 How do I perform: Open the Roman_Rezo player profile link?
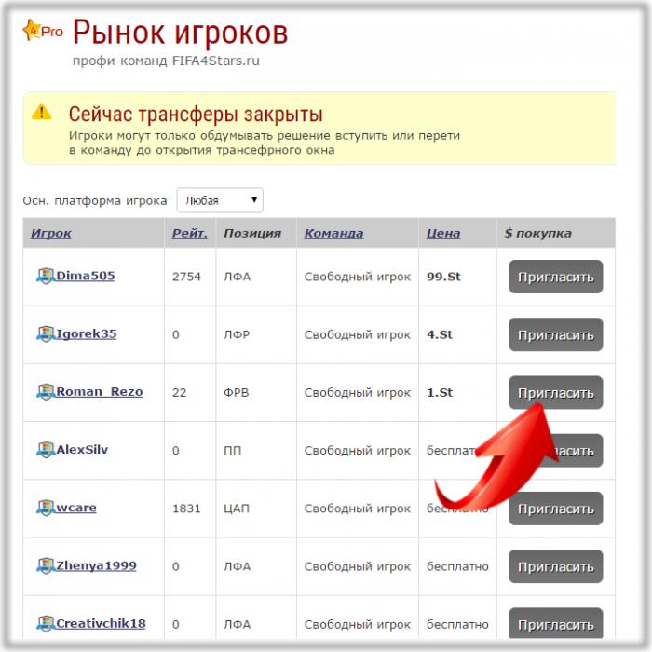(100, 392)
